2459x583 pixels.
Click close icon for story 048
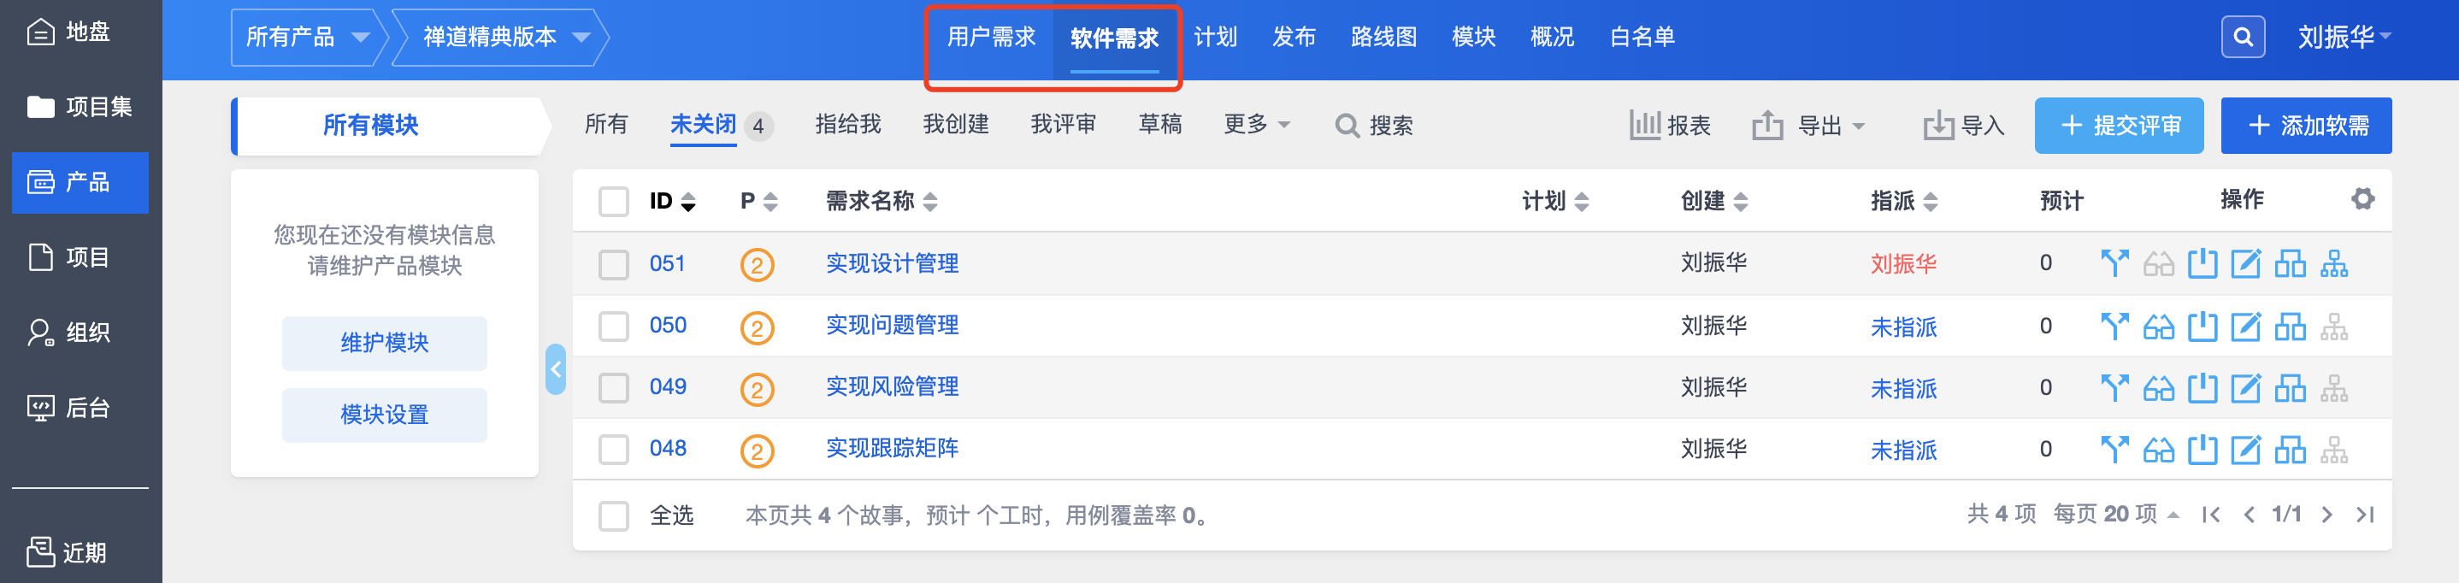click(2202, 450)
